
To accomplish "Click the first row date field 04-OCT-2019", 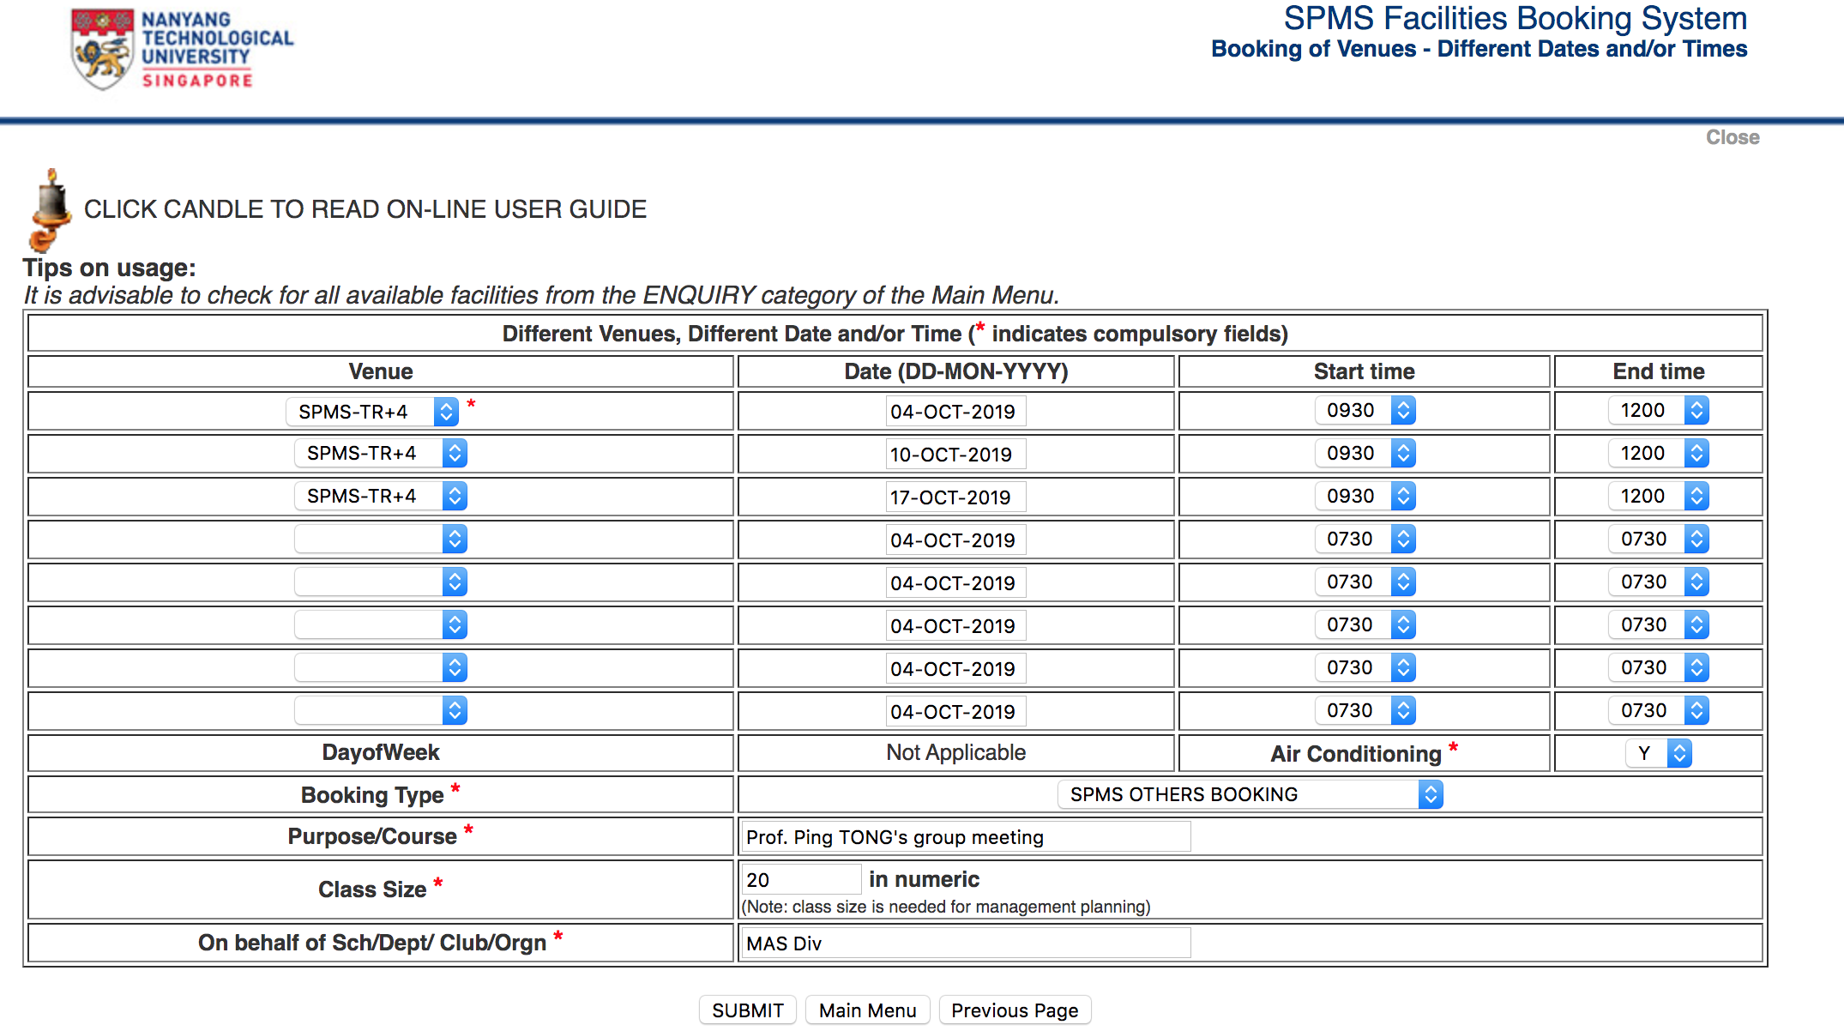I will (955, 412).
